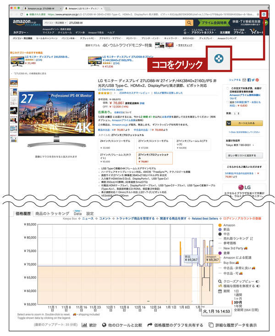This screenshot has height=336, width=275.
Task: Click search field containing 27UD88-W
Action: (126, 23)
